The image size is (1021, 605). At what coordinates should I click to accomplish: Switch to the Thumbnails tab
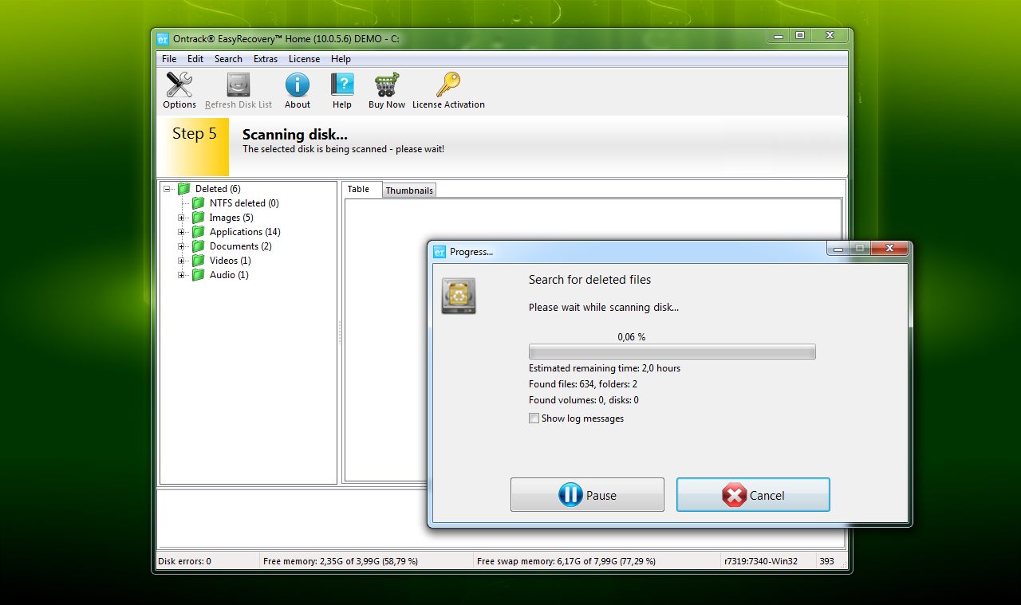[x=409, y=191]
